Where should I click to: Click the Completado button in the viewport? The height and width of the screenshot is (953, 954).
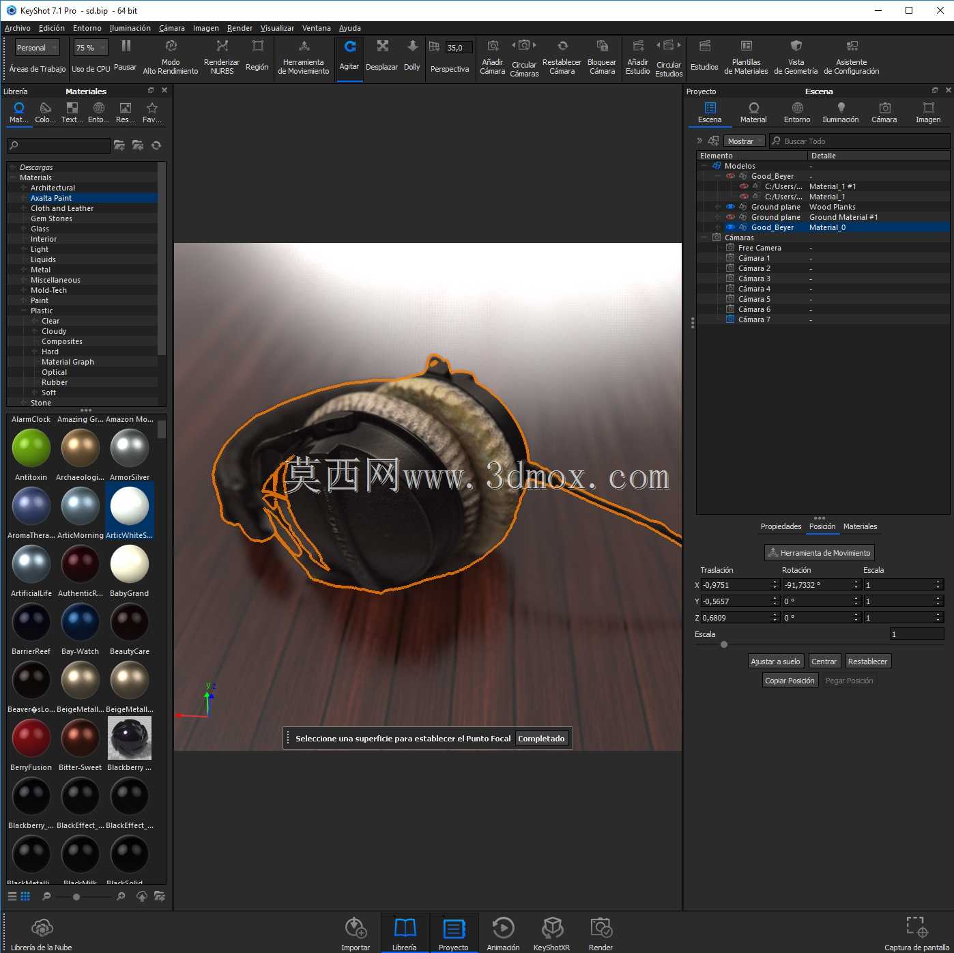click(x=541, y=739)
